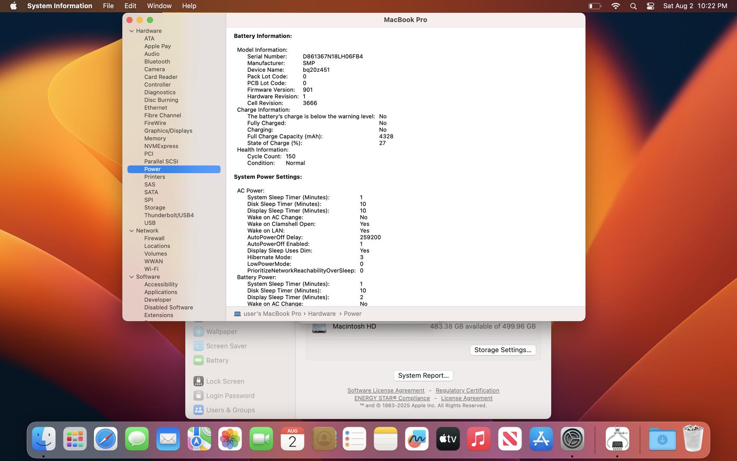Open Maps app in Dock
737x461 pixels.
tap(199, 439)
